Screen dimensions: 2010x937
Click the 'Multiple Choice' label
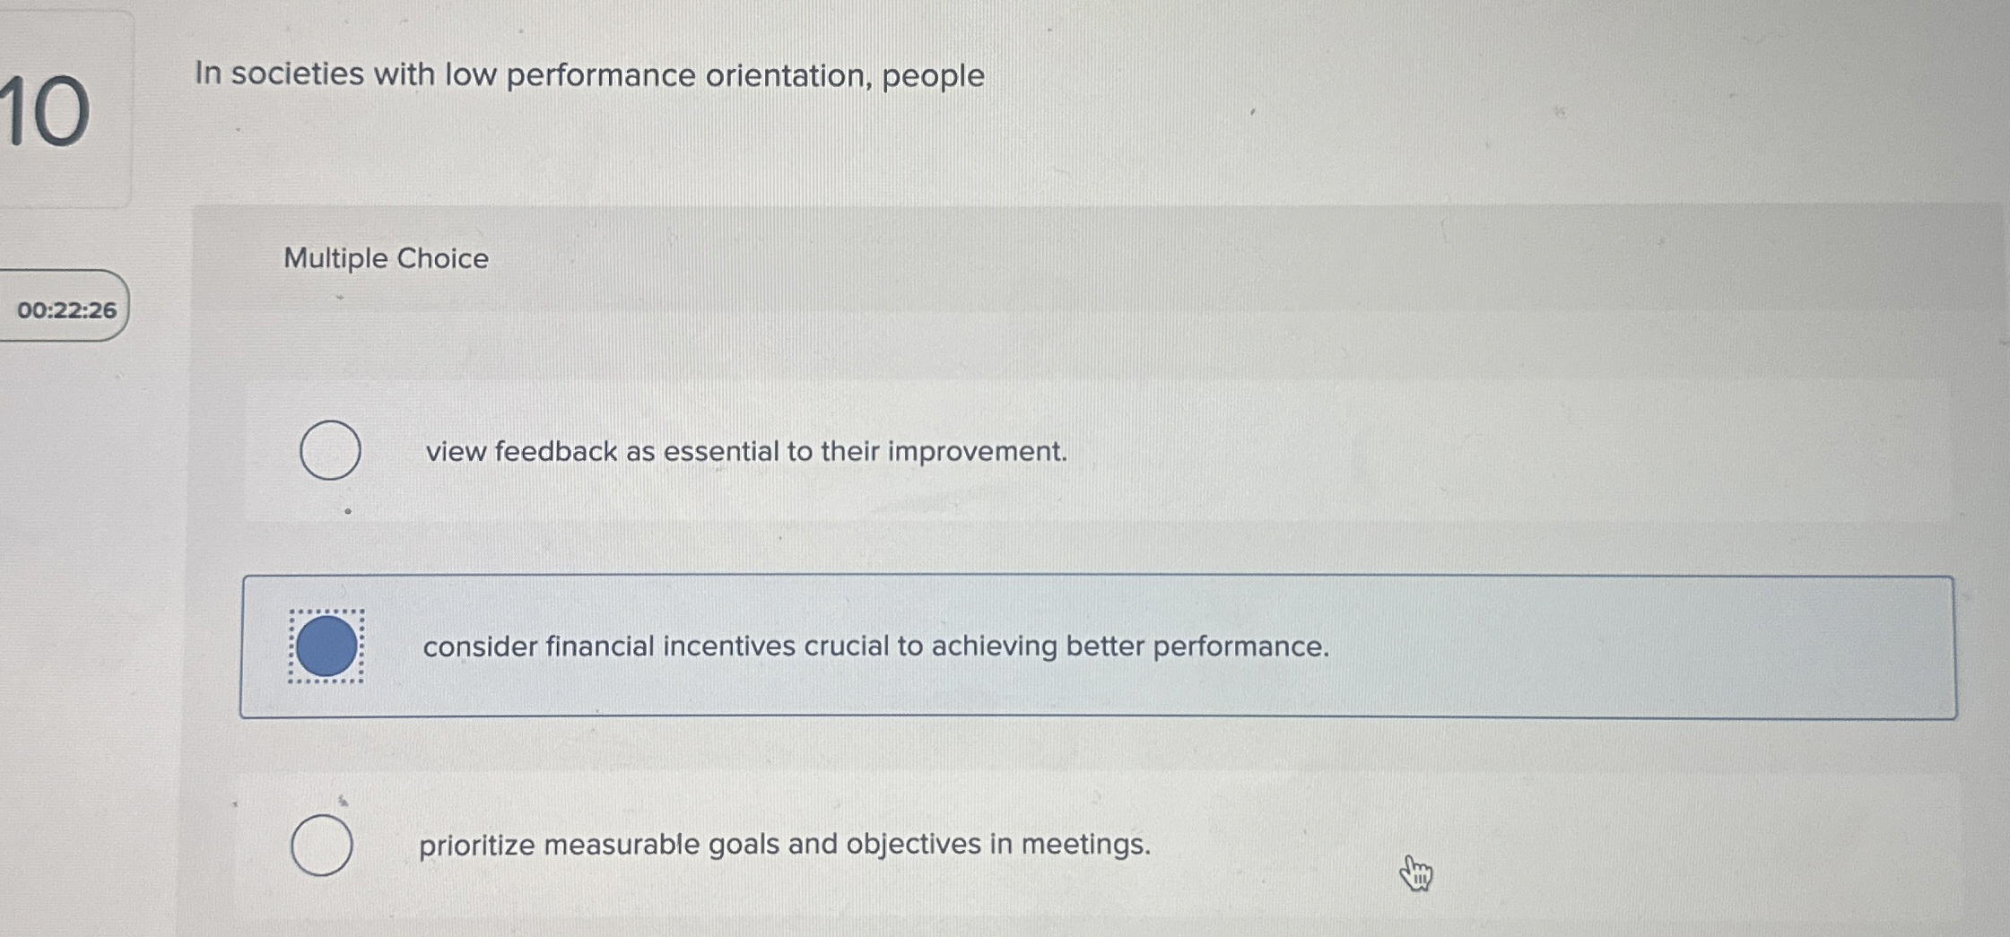coord(384,258)
